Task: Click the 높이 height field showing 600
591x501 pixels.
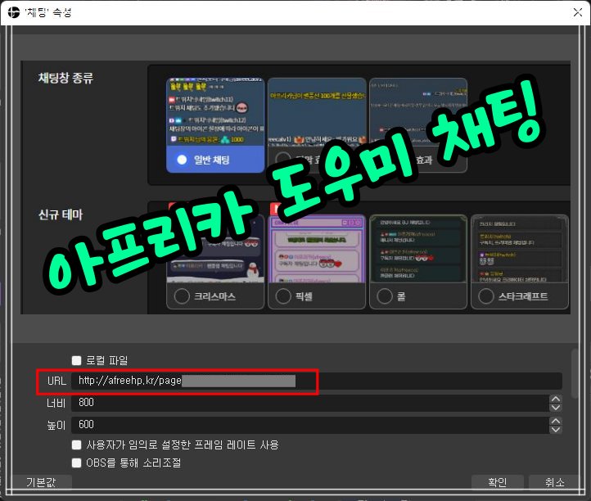Action: point(309,425)
